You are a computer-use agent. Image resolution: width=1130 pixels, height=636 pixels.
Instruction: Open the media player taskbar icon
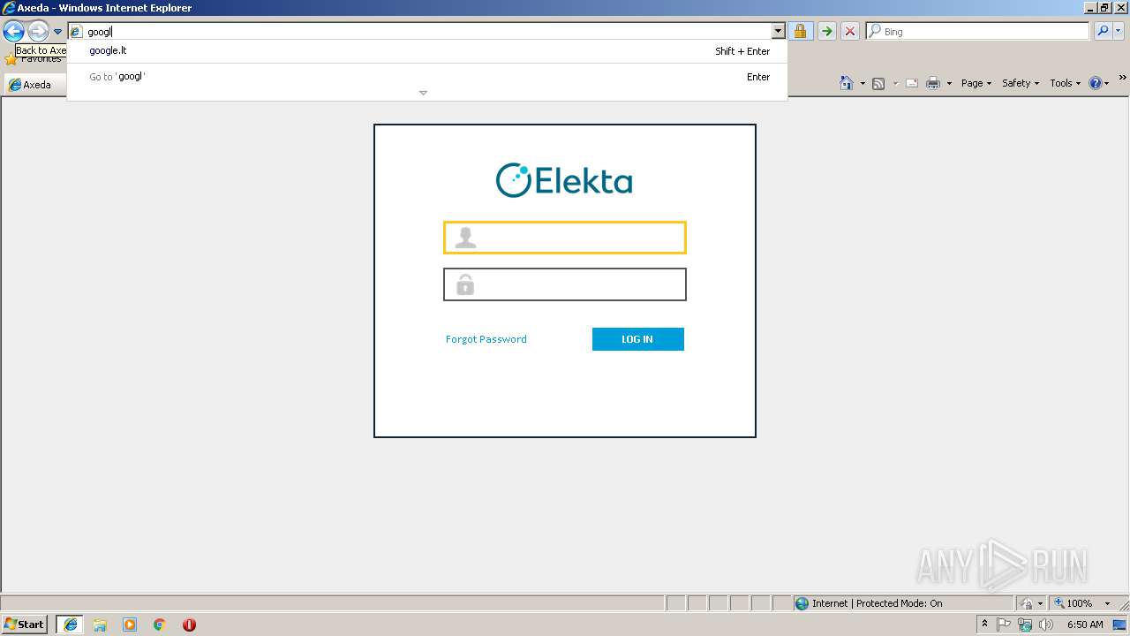pos(130,625)
